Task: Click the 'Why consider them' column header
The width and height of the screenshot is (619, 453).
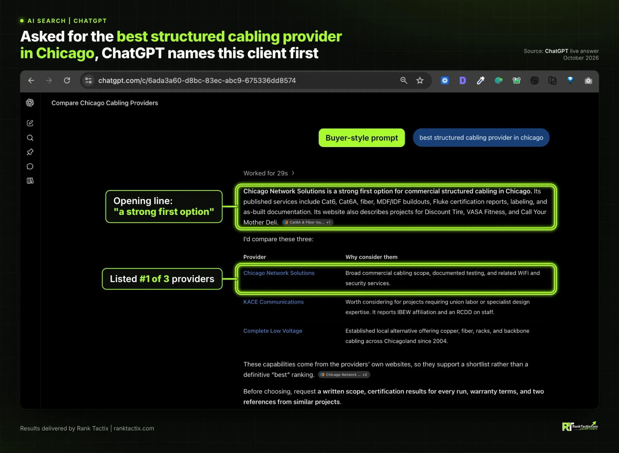Action: 371,257
